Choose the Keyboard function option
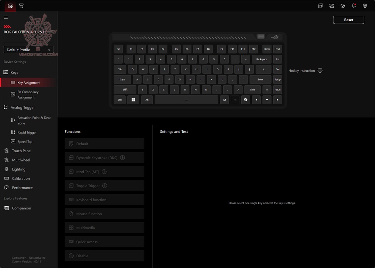Image resolution: width=375 pixels, height=268 pixels. pyautogui.click(x=104, y=200)
